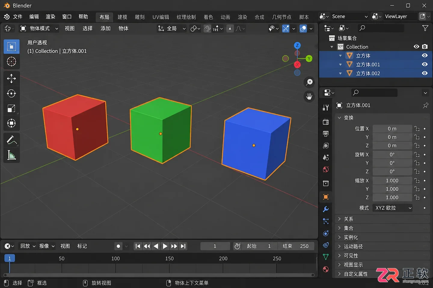Click the pan view hand gizmo
The height and width of the screenshot is (288, 433).
[x=309, y=97]
